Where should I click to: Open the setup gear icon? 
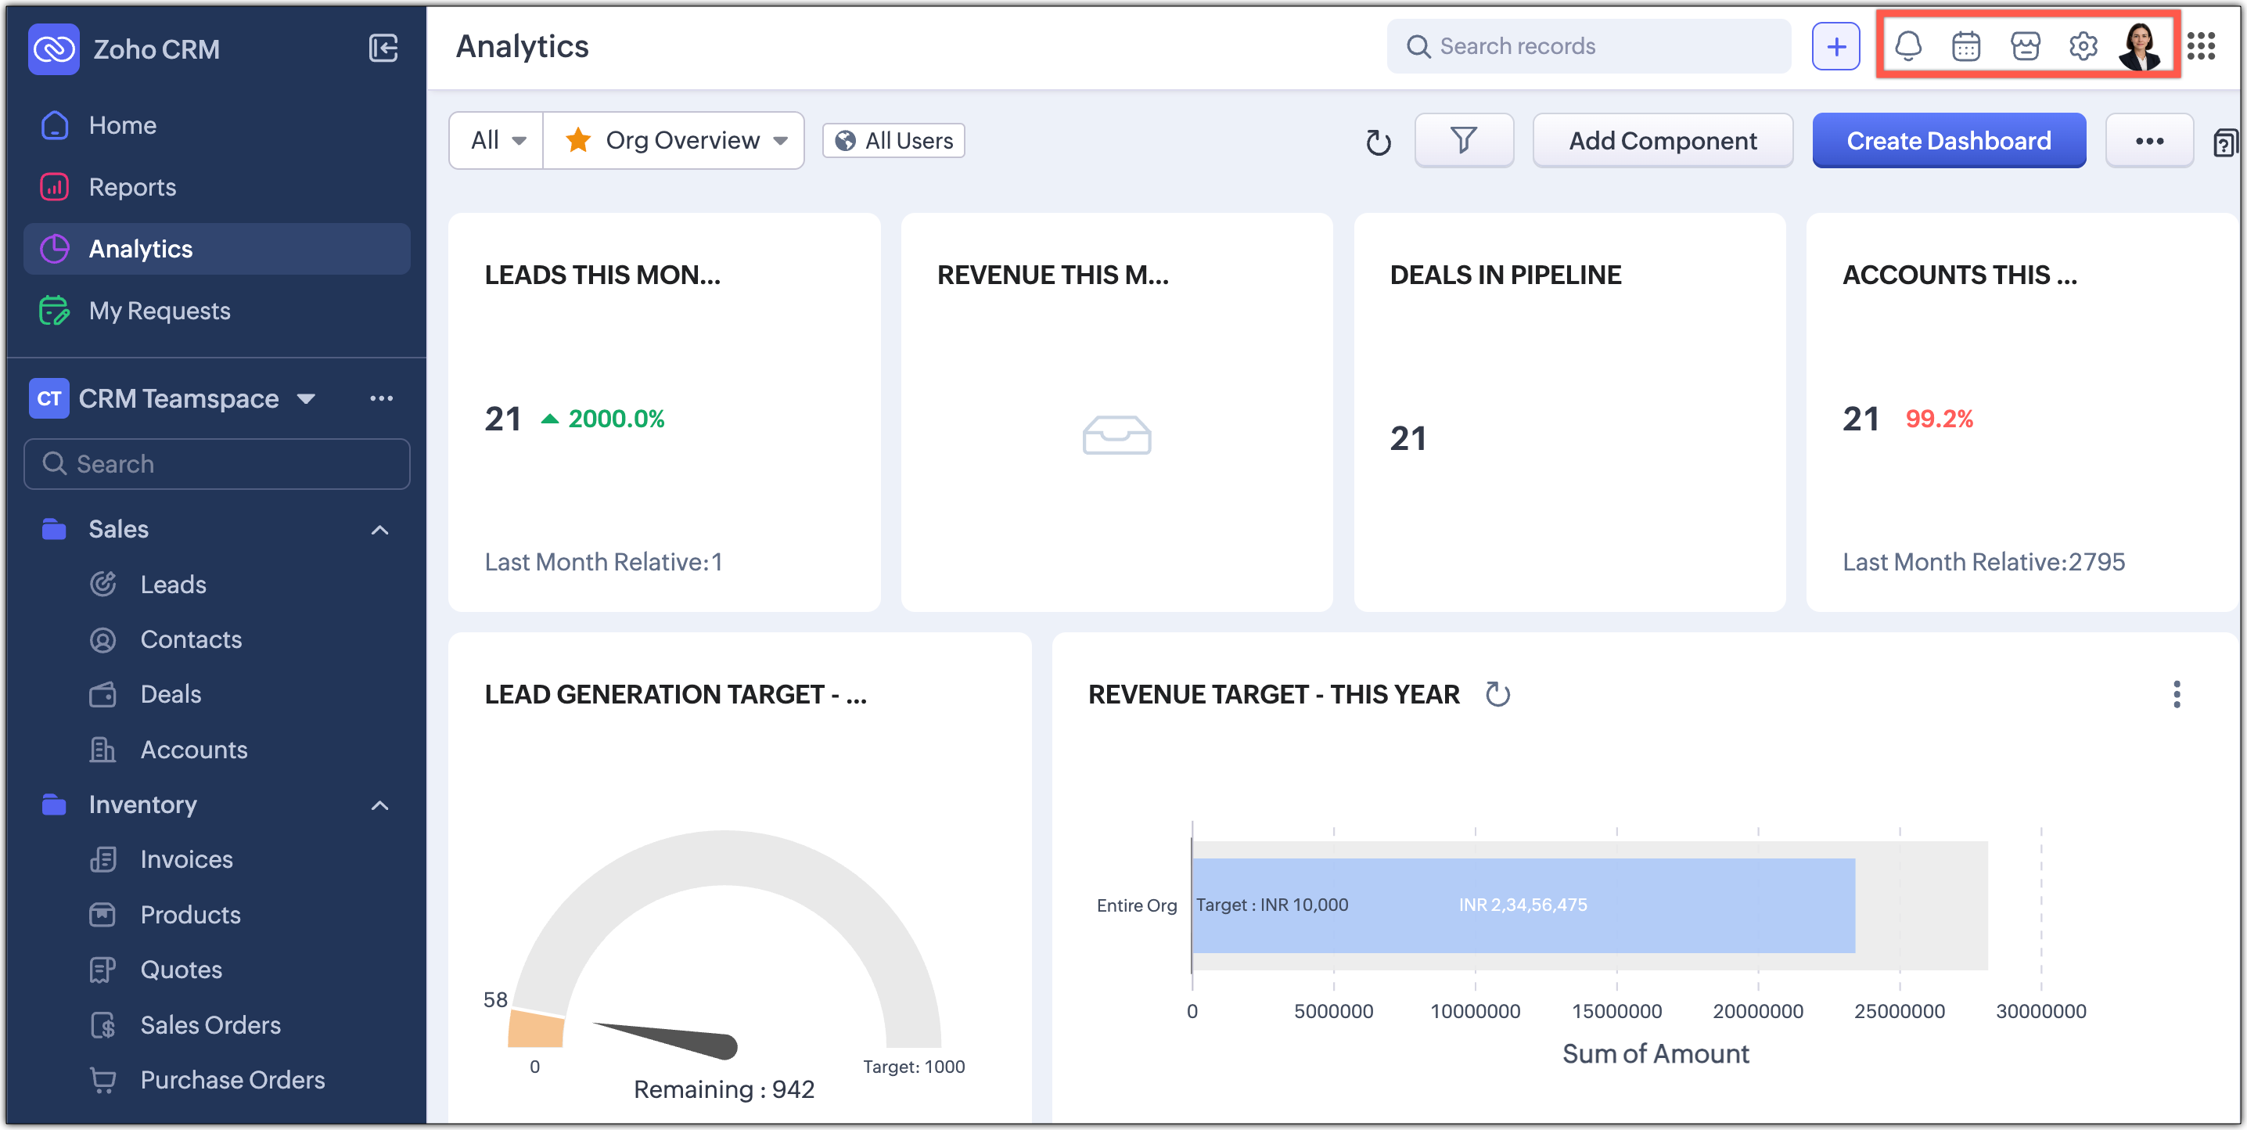[x=2083, y=45]
